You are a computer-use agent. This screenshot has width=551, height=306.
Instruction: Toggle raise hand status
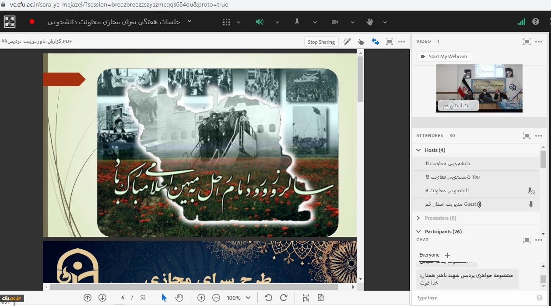pos(370,22)
